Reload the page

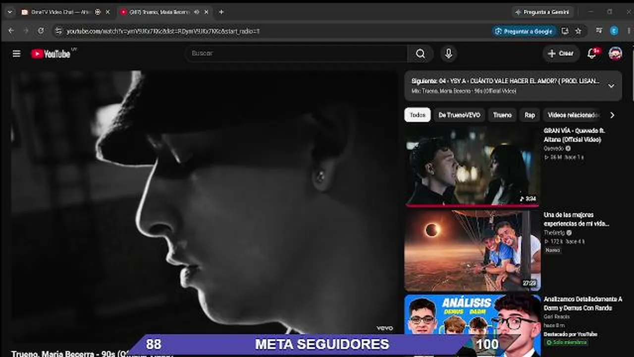point(41,31)
